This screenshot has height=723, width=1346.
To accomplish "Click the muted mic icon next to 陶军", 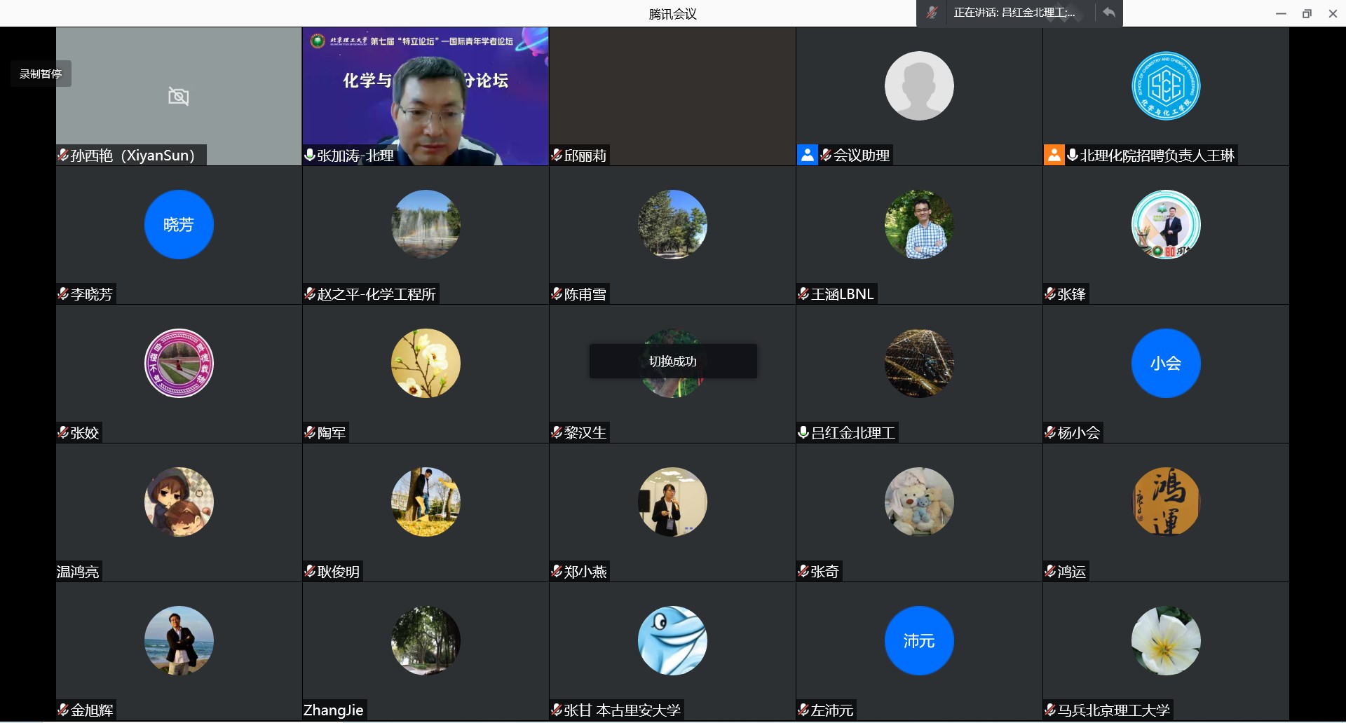I will 309,432.
